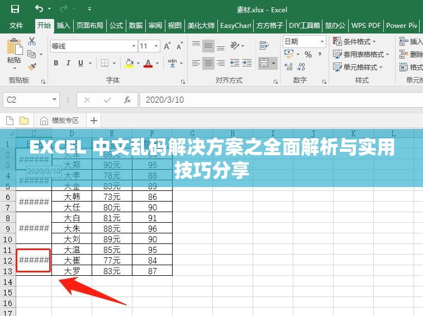Cut selection with the scissors icon
423x316 pixels.
(32, 41)
